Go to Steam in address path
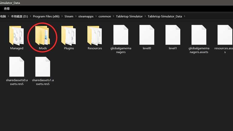 point(69,16)
